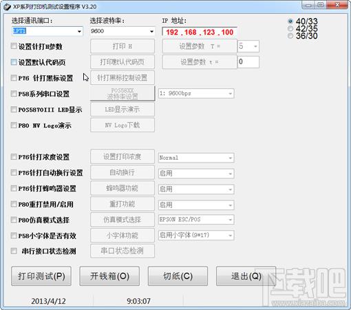Click the 仿真模式选择 button

(x=123, y=220)
